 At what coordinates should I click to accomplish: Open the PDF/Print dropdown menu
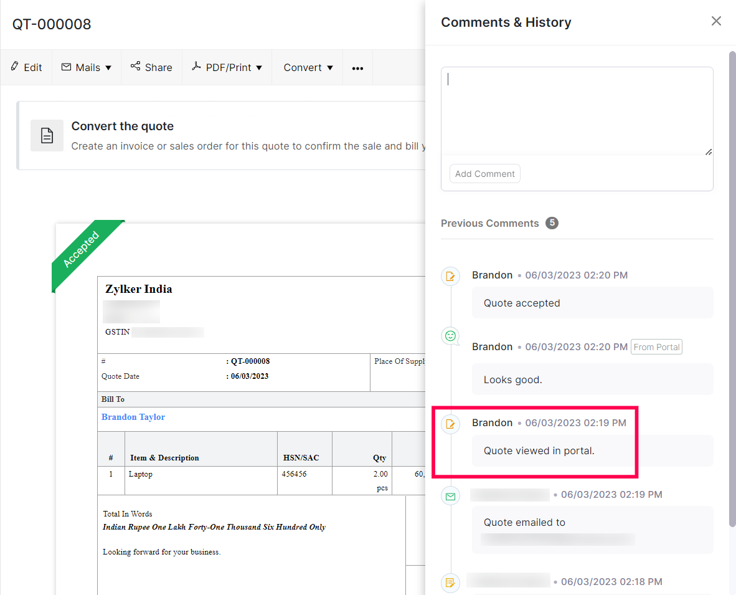pos(227,67)
